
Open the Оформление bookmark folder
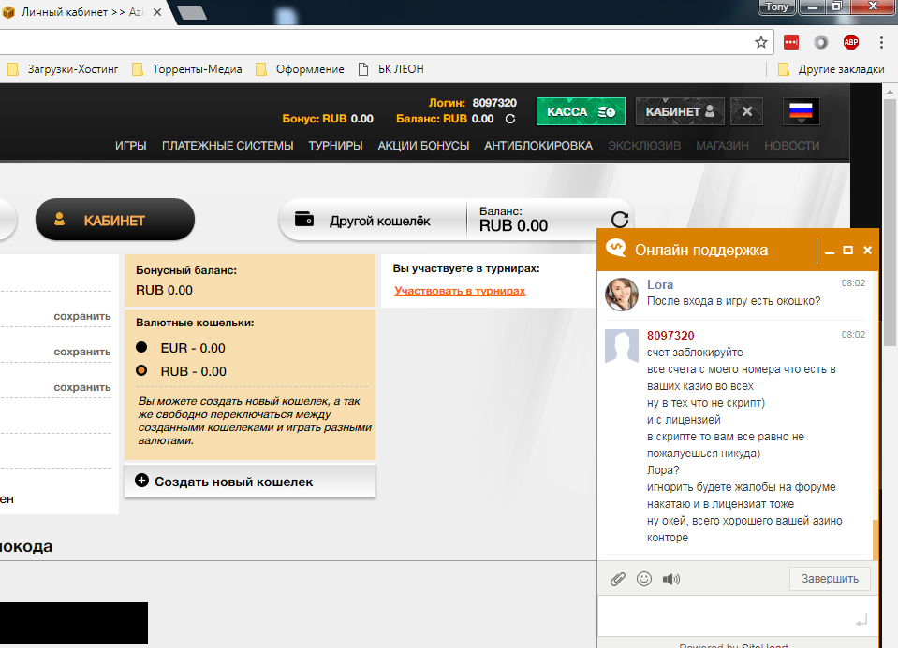point(300,69)
